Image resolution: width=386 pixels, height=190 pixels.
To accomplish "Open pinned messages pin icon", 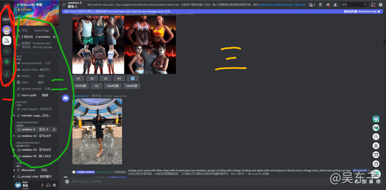I will 328,5.
